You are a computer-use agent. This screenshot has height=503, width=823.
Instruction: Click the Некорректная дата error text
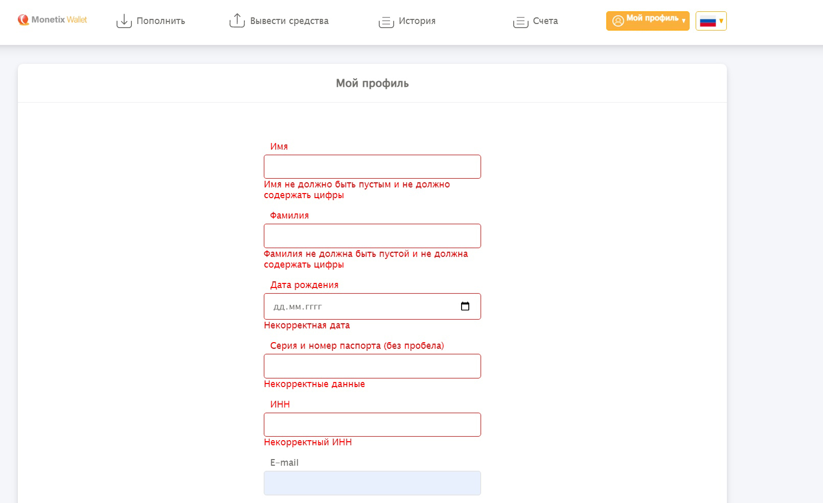point(307,325)
